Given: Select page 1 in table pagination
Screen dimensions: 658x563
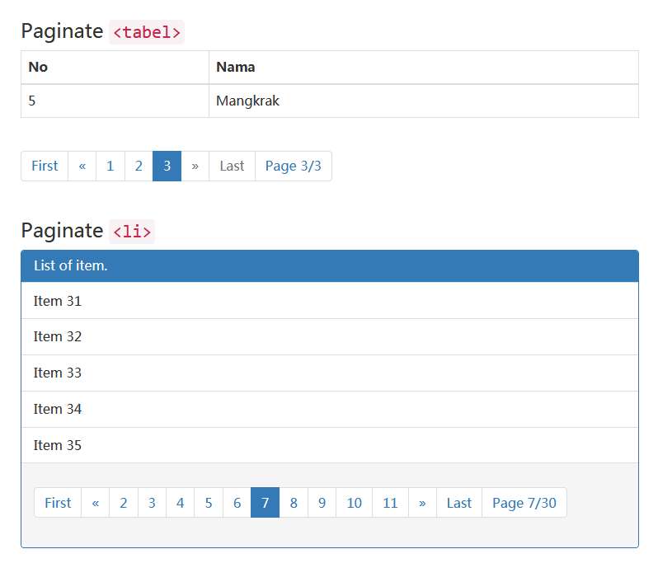Looking at the screenshot, I should point(110,166).
